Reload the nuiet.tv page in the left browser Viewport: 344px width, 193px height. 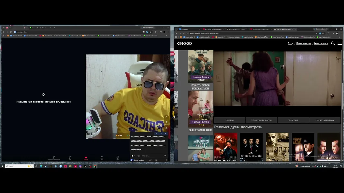point(11,32)
